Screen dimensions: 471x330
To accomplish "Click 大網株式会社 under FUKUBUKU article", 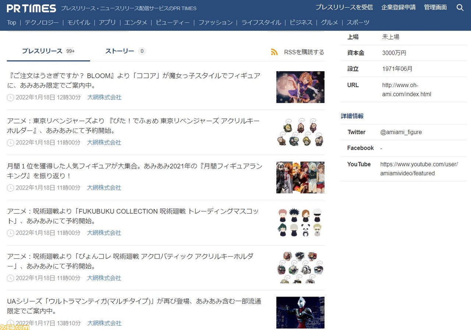I will (104, 233).
